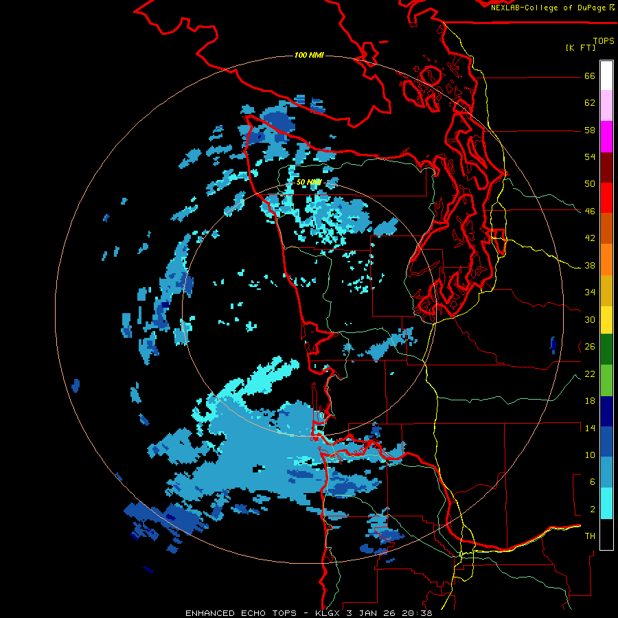Click the '20:38' timestamp in the caption
The height and width of the screenshot is (618, 618).
click(x=417, y=613)
